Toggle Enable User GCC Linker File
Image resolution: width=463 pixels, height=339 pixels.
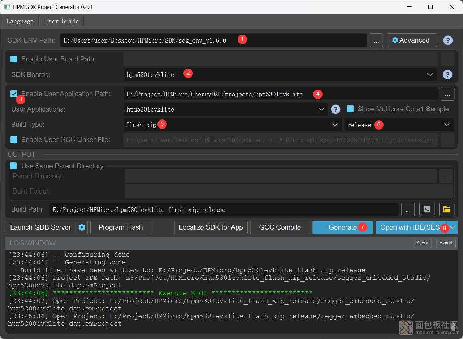pyautogui.click(x=14, y=139)
